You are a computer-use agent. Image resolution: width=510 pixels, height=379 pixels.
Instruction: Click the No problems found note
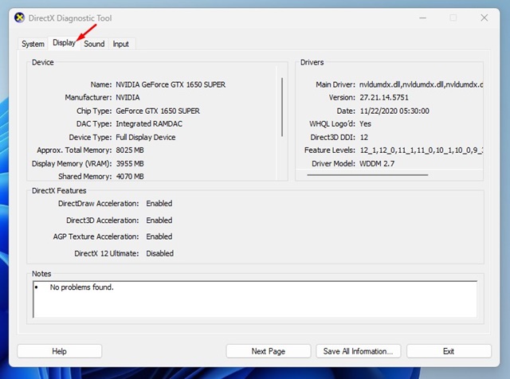(81, 287)
